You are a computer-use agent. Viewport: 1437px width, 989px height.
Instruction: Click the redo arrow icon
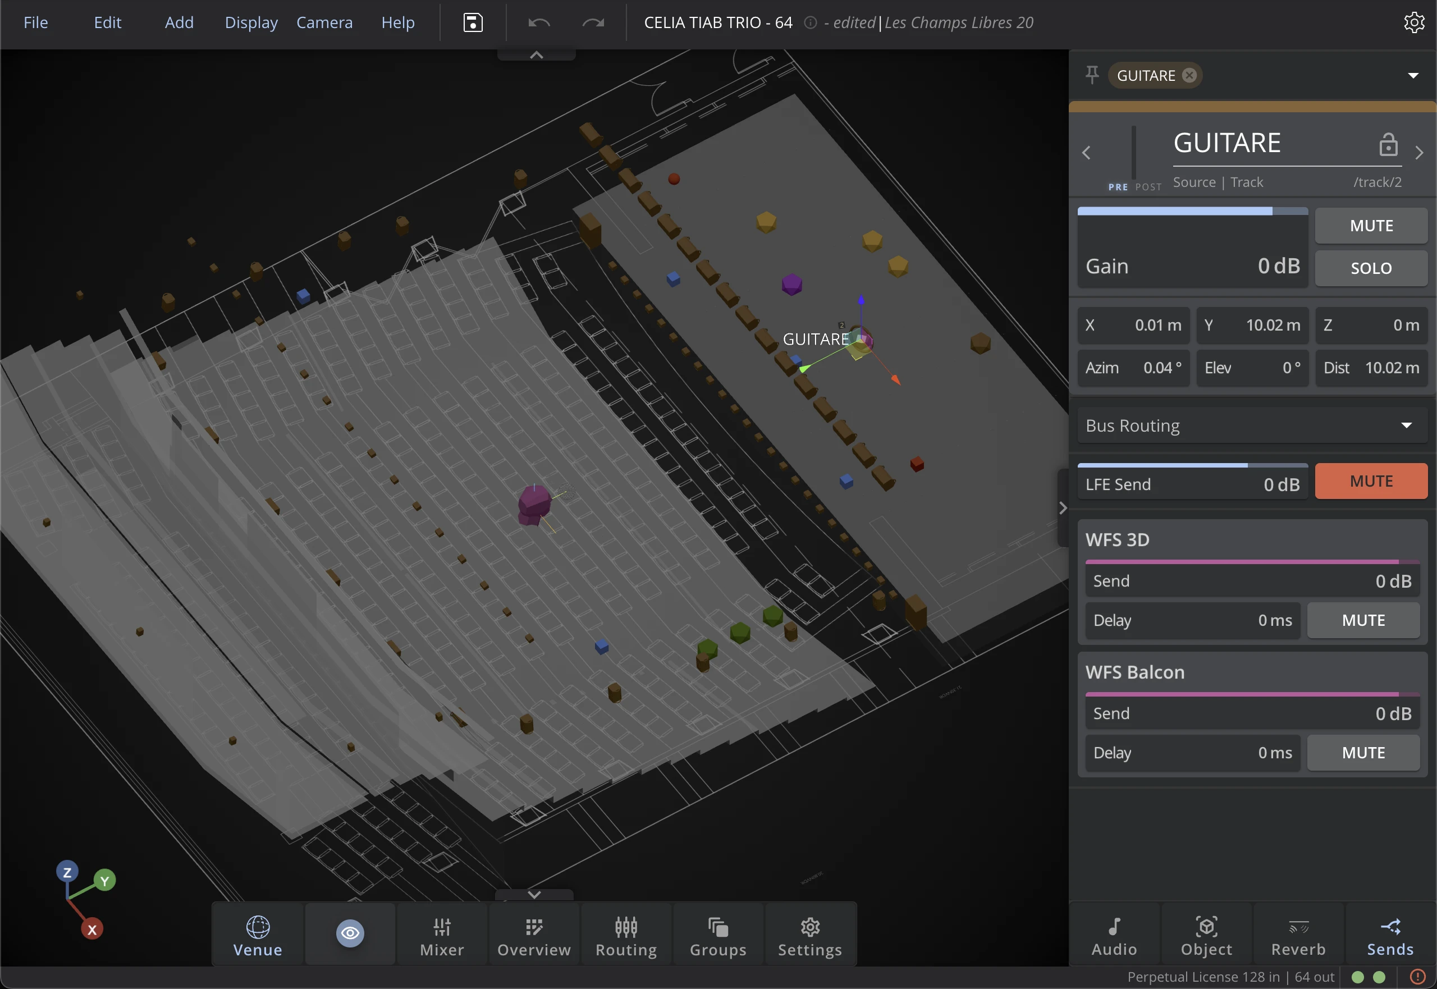[x=593, y=23]
